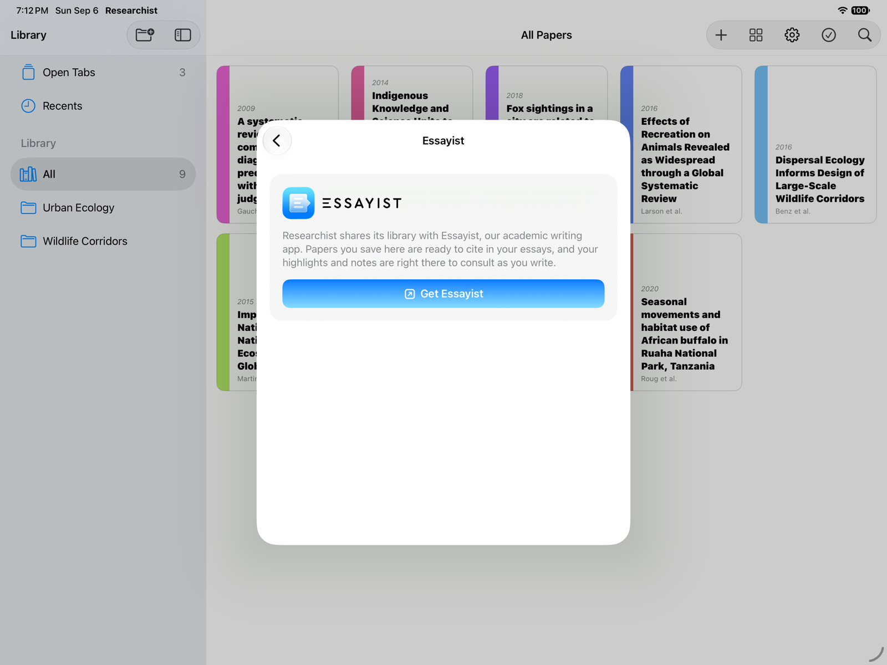
Task: Open the blue Essayist app icon
Action: point(298,203)
